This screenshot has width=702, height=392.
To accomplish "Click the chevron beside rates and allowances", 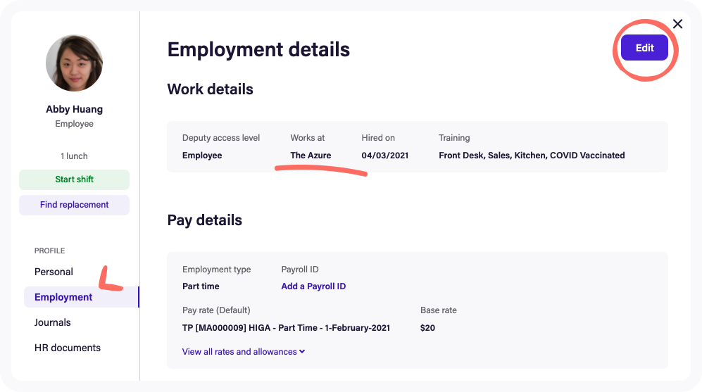I will (302, 351).
